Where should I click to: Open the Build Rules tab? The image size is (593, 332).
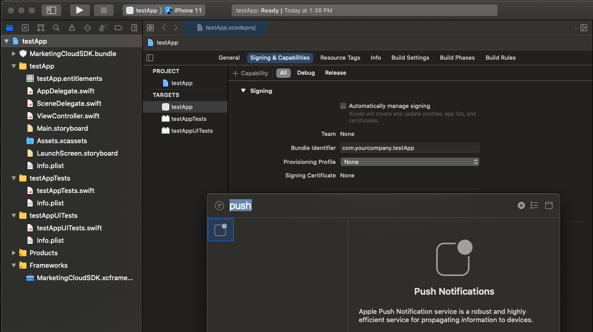pyautogui.click(x=501, y=58)
